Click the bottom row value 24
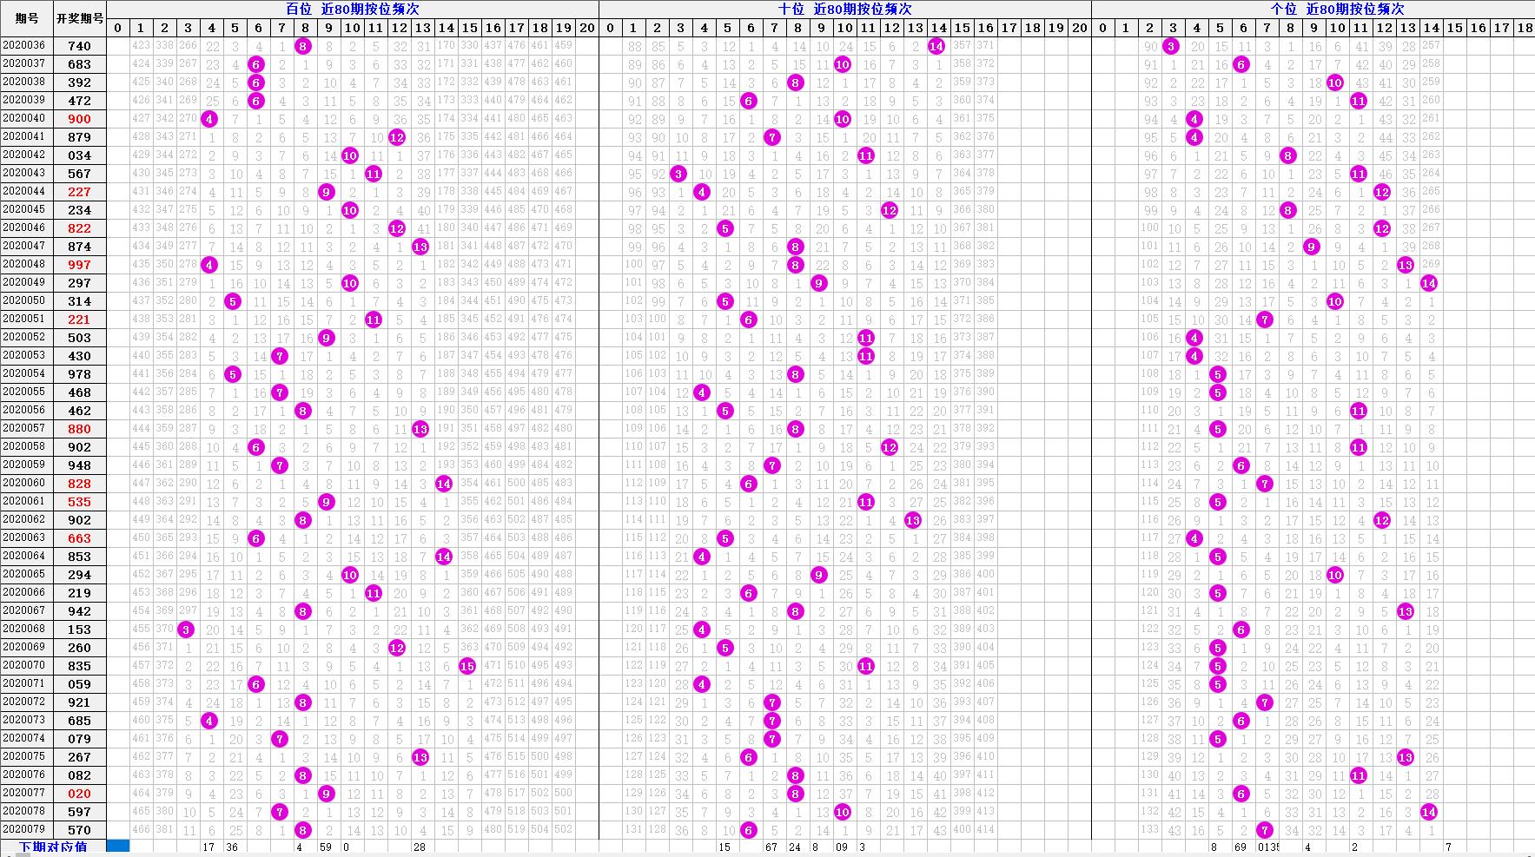 tap(795, 847)
